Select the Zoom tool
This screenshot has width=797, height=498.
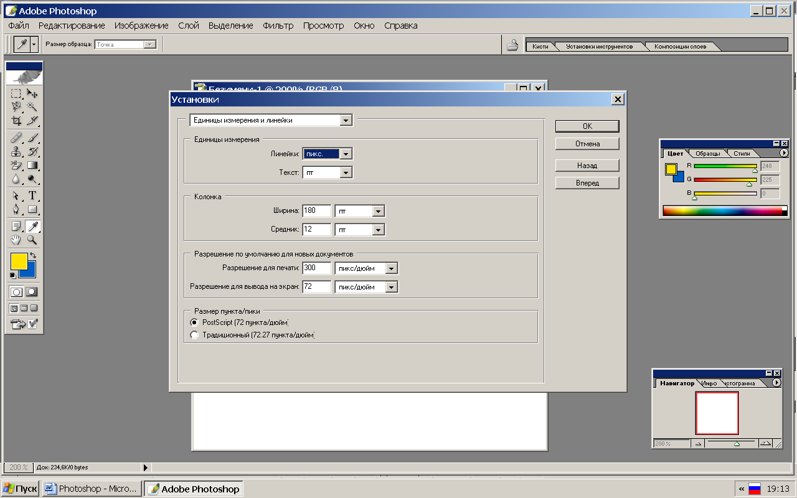[x=32, y=239]
